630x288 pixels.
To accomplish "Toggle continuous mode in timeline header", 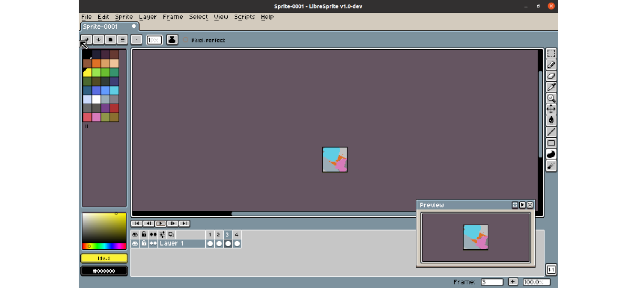I will coord(153,235).
